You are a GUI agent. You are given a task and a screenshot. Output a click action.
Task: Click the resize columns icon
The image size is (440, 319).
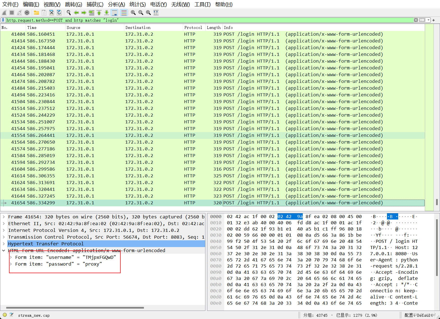[x=156, y=13]
